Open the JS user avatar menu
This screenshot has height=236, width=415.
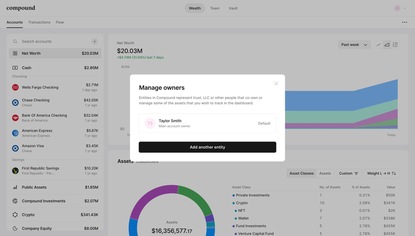point(397,8)
